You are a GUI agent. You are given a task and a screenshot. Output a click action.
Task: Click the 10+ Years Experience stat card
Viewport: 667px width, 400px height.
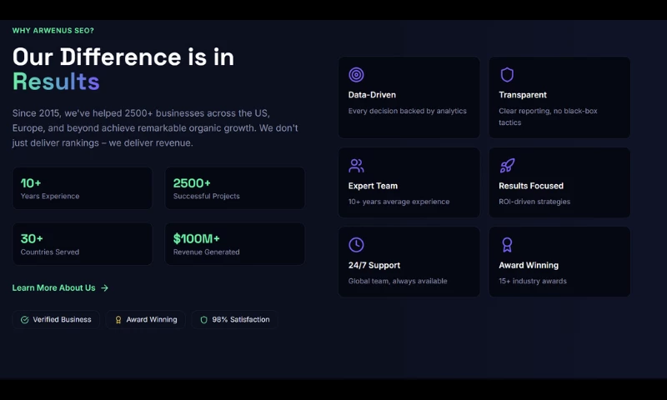[x=83, y=188]
